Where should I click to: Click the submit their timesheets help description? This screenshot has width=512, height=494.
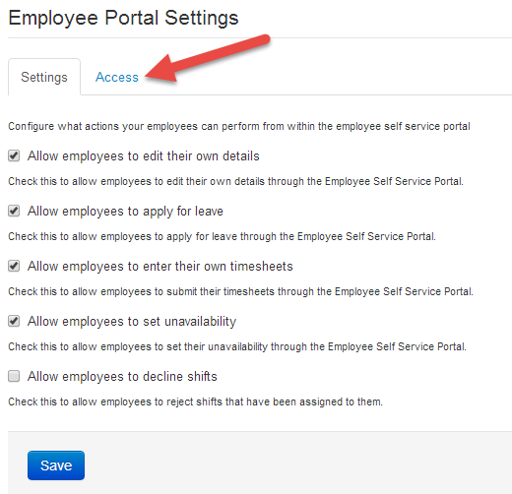click(240, 292)
